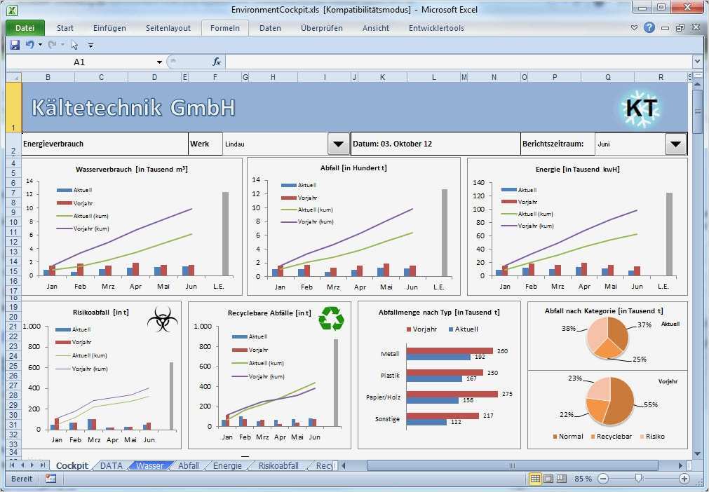Click the macro recording icon in status bar

[x=50, y=479]
